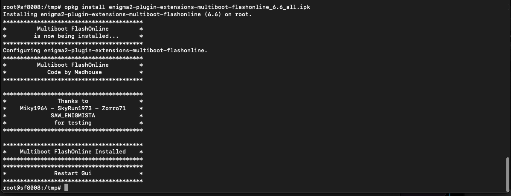Click the 'Multiboot FlashOnline Installed' message
The height and width of the screenshot is (196, 511).
coord(73,151)
